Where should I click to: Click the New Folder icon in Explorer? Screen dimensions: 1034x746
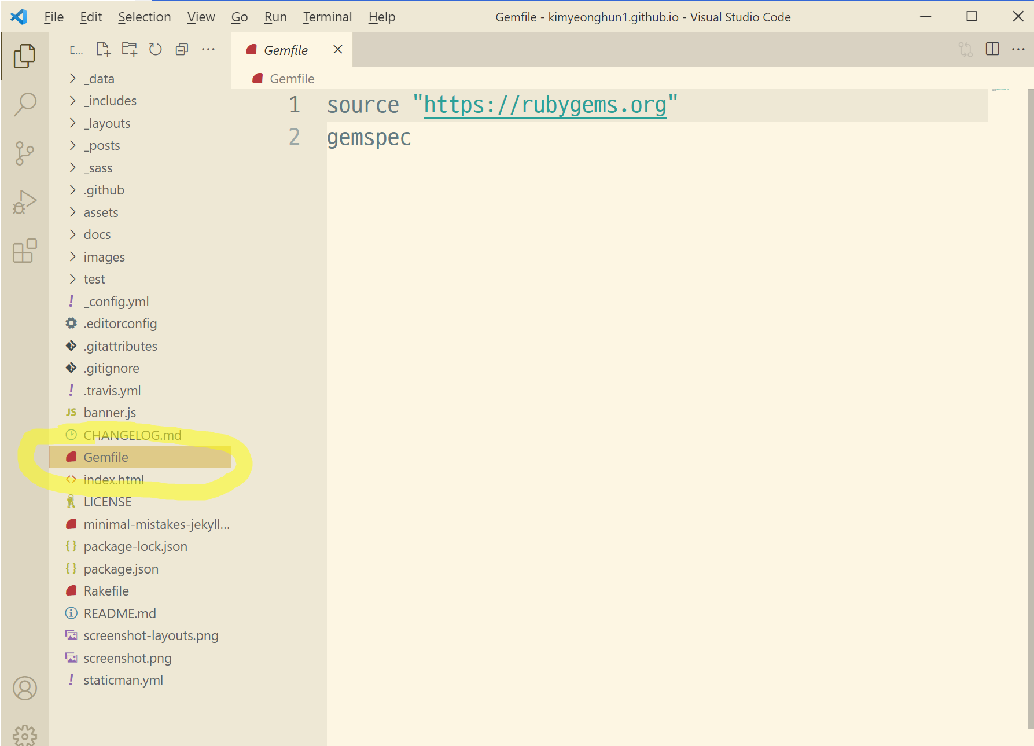tap(129, 50)
